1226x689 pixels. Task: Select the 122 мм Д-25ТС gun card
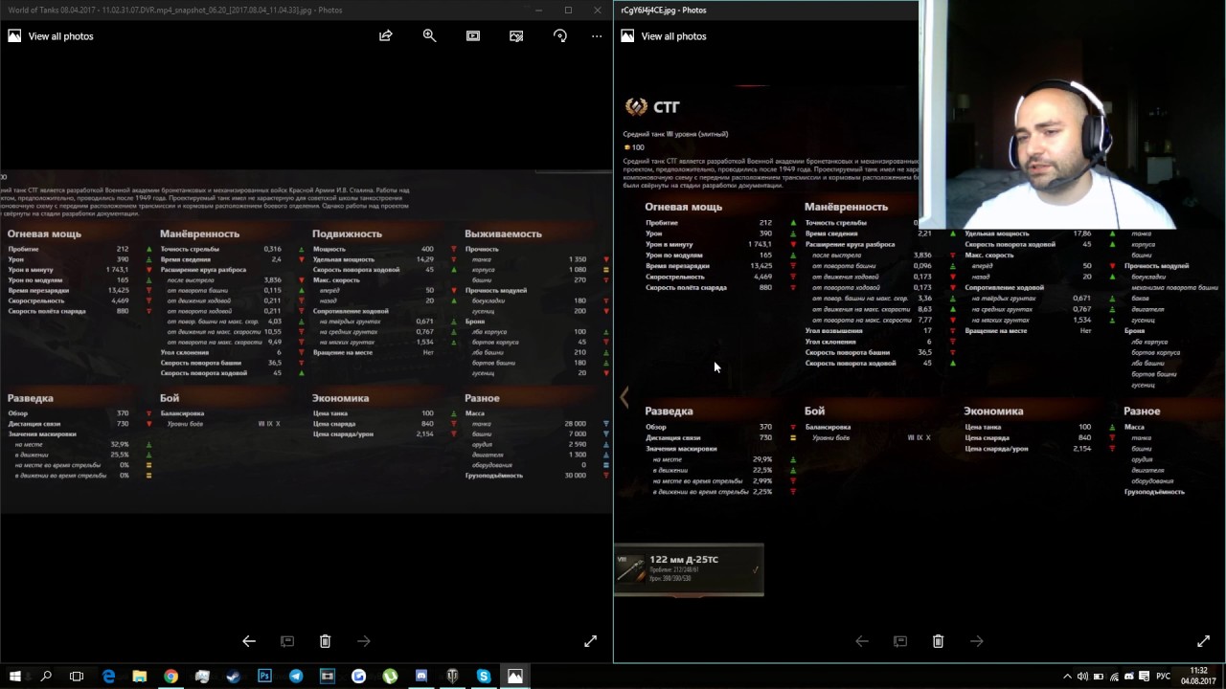(x=689, y=569)
